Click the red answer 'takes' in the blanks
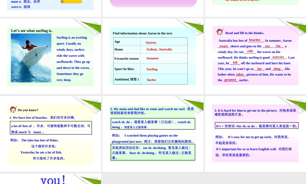This screenshot has height=184, width=306. pyautogui.click(x=240, y=74)
